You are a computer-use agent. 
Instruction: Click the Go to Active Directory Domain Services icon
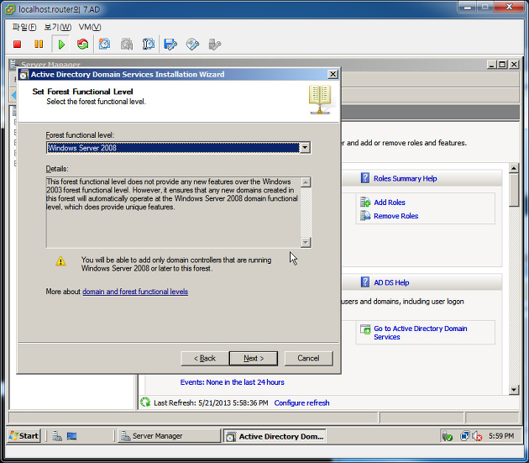[x=365, y=329]
